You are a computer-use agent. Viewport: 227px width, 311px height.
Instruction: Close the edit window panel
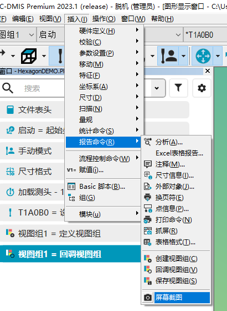click(208, 71)
